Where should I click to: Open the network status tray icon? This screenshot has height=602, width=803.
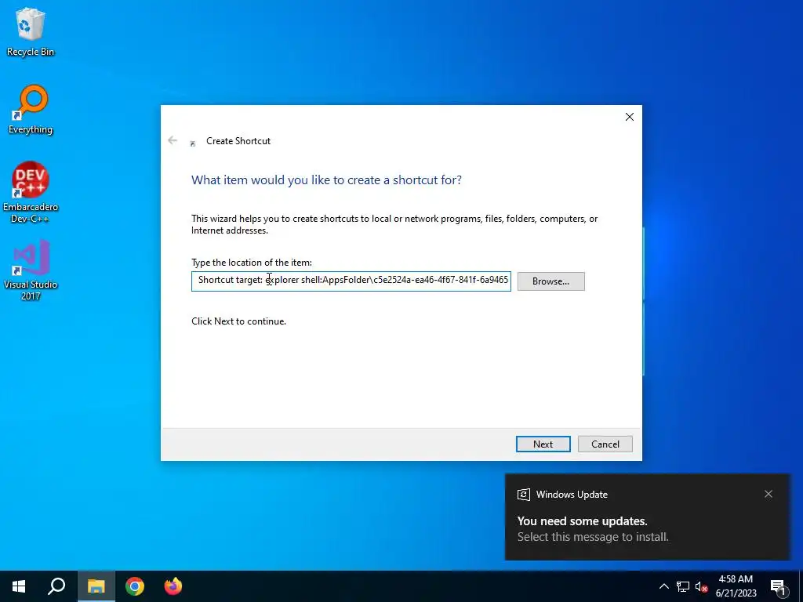tap(683, 586)
